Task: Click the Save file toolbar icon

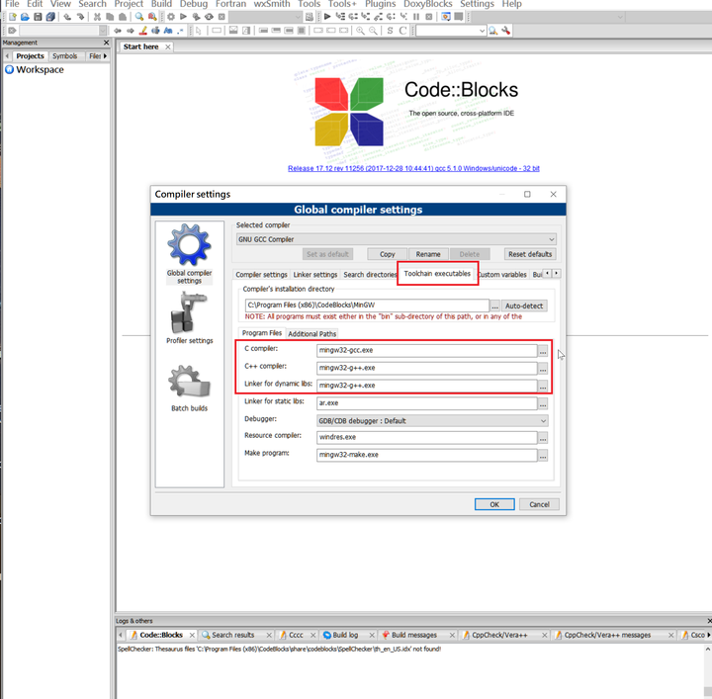Action: (x=38, y=17)
